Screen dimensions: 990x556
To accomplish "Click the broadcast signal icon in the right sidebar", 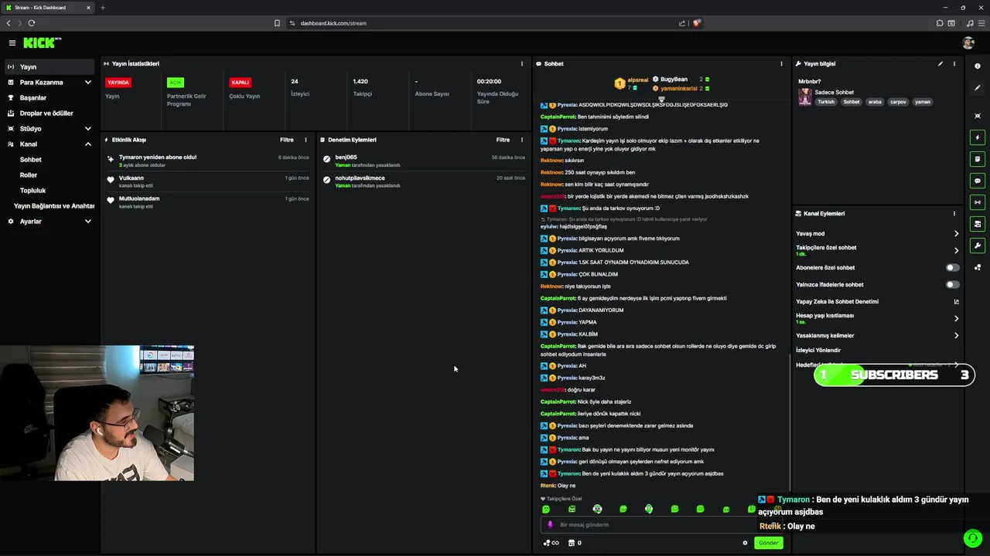I will click(978, 202).
